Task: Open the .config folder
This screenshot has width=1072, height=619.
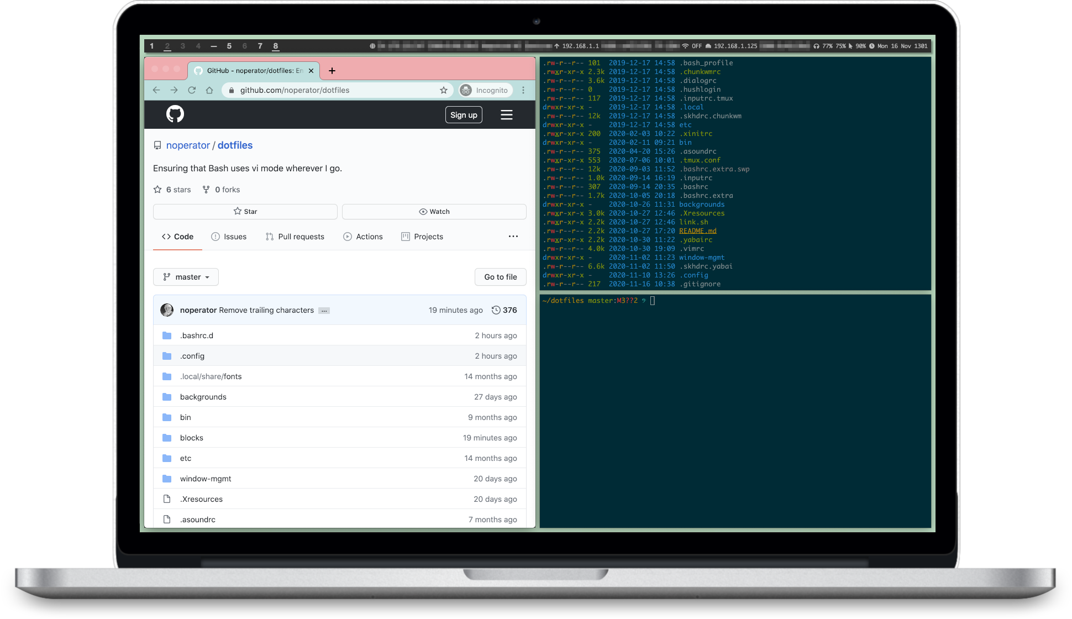Action: [192, 356]
